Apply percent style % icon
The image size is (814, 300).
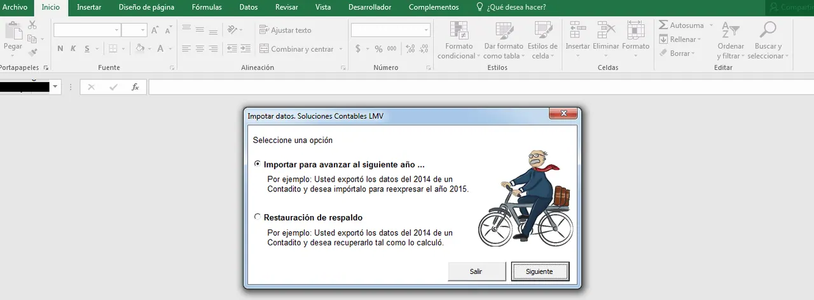(378, 49)
